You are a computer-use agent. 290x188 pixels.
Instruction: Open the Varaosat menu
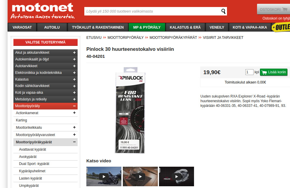[22, 27]
